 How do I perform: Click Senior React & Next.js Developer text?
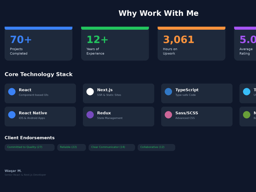[25, 175]
